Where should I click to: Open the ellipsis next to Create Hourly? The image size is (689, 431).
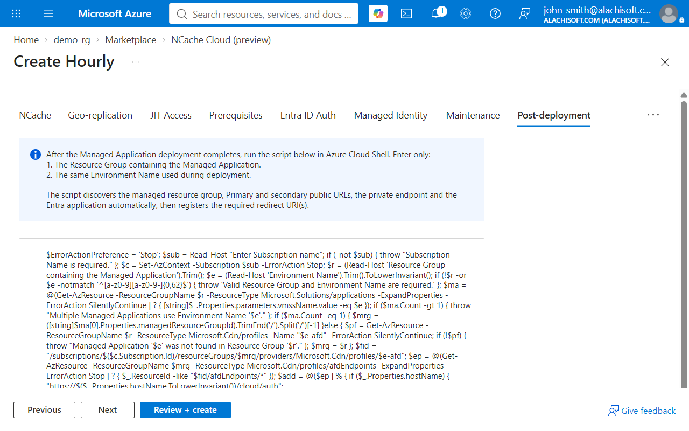[136, 62]
